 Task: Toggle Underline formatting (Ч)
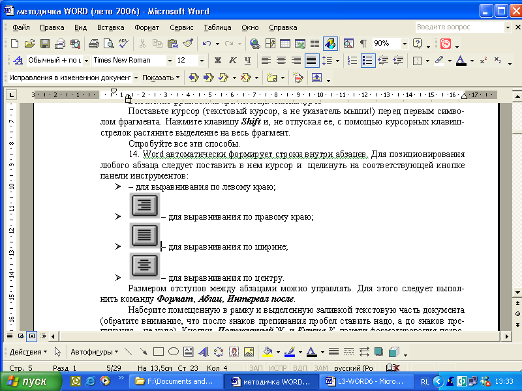coord(248,61)
